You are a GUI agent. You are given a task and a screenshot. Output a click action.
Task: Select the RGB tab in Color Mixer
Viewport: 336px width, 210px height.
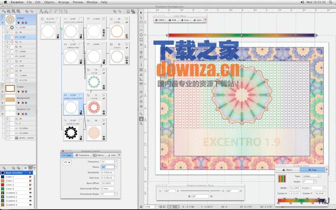[x=172, y=20]
